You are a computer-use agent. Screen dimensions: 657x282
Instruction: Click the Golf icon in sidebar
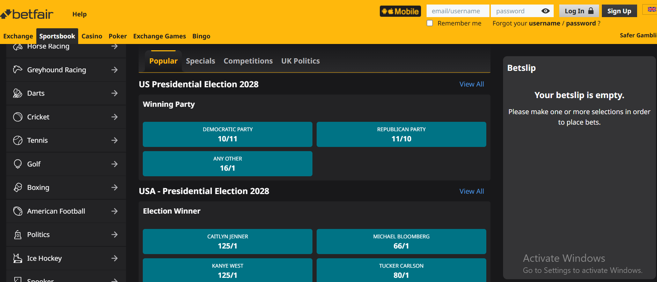click(17, 164)
